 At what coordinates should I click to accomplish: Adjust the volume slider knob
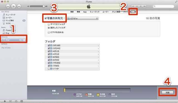coord(44,6)
